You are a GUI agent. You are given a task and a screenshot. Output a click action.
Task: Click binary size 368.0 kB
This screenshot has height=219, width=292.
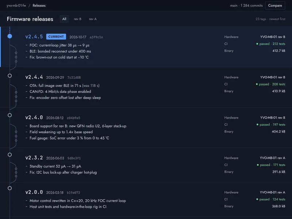(x=278, y=206)
